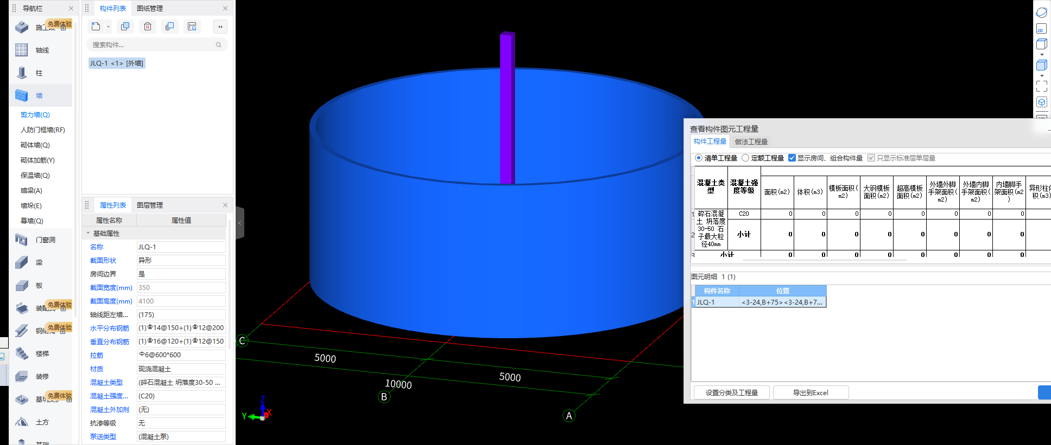
Task: Close the navigation bar panel
Action: pyautogui.click(x=71, y=9)
